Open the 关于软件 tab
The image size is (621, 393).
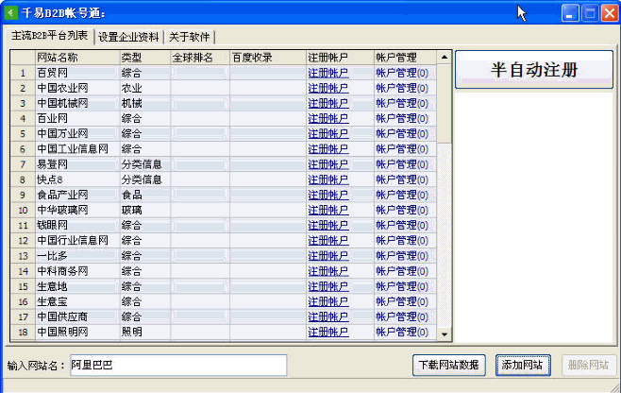[189, 37]
